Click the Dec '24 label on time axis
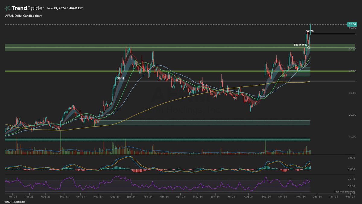Screen dimensions: 362x204 point(318,196)
